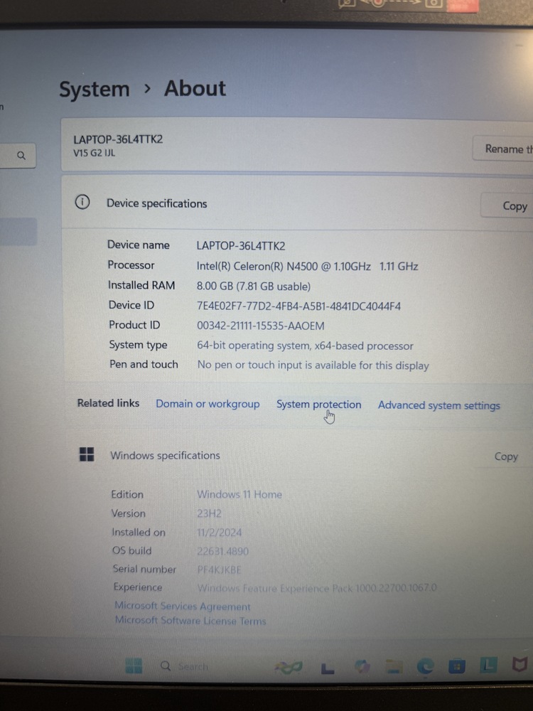This screenshot has height=711, width=533.
Task: Click the Related links label
Action: click(108, 403)
